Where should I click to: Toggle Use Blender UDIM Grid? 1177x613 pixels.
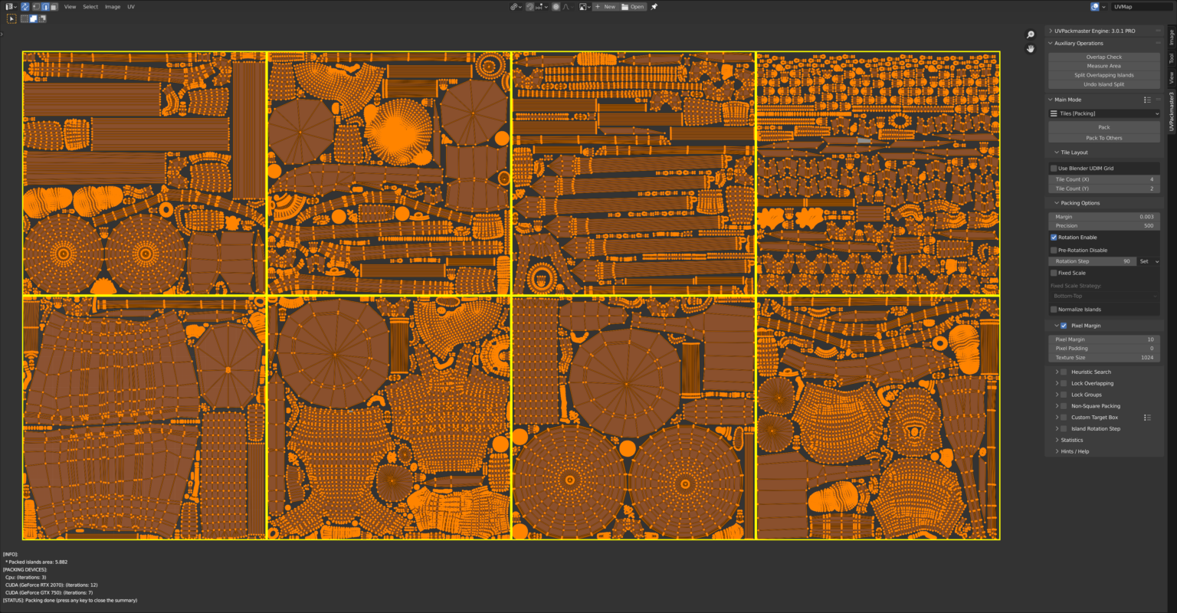pyautogui.click(x=1054, y=168)
